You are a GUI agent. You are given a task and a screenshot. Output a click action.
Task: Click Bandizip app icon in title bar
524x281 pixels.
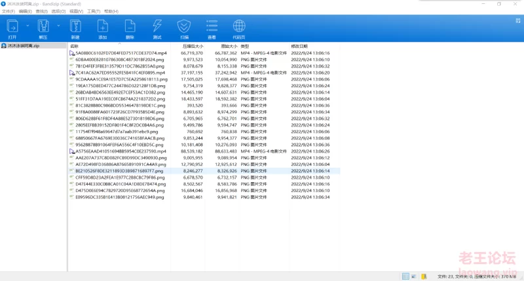[x=3, y=4]
